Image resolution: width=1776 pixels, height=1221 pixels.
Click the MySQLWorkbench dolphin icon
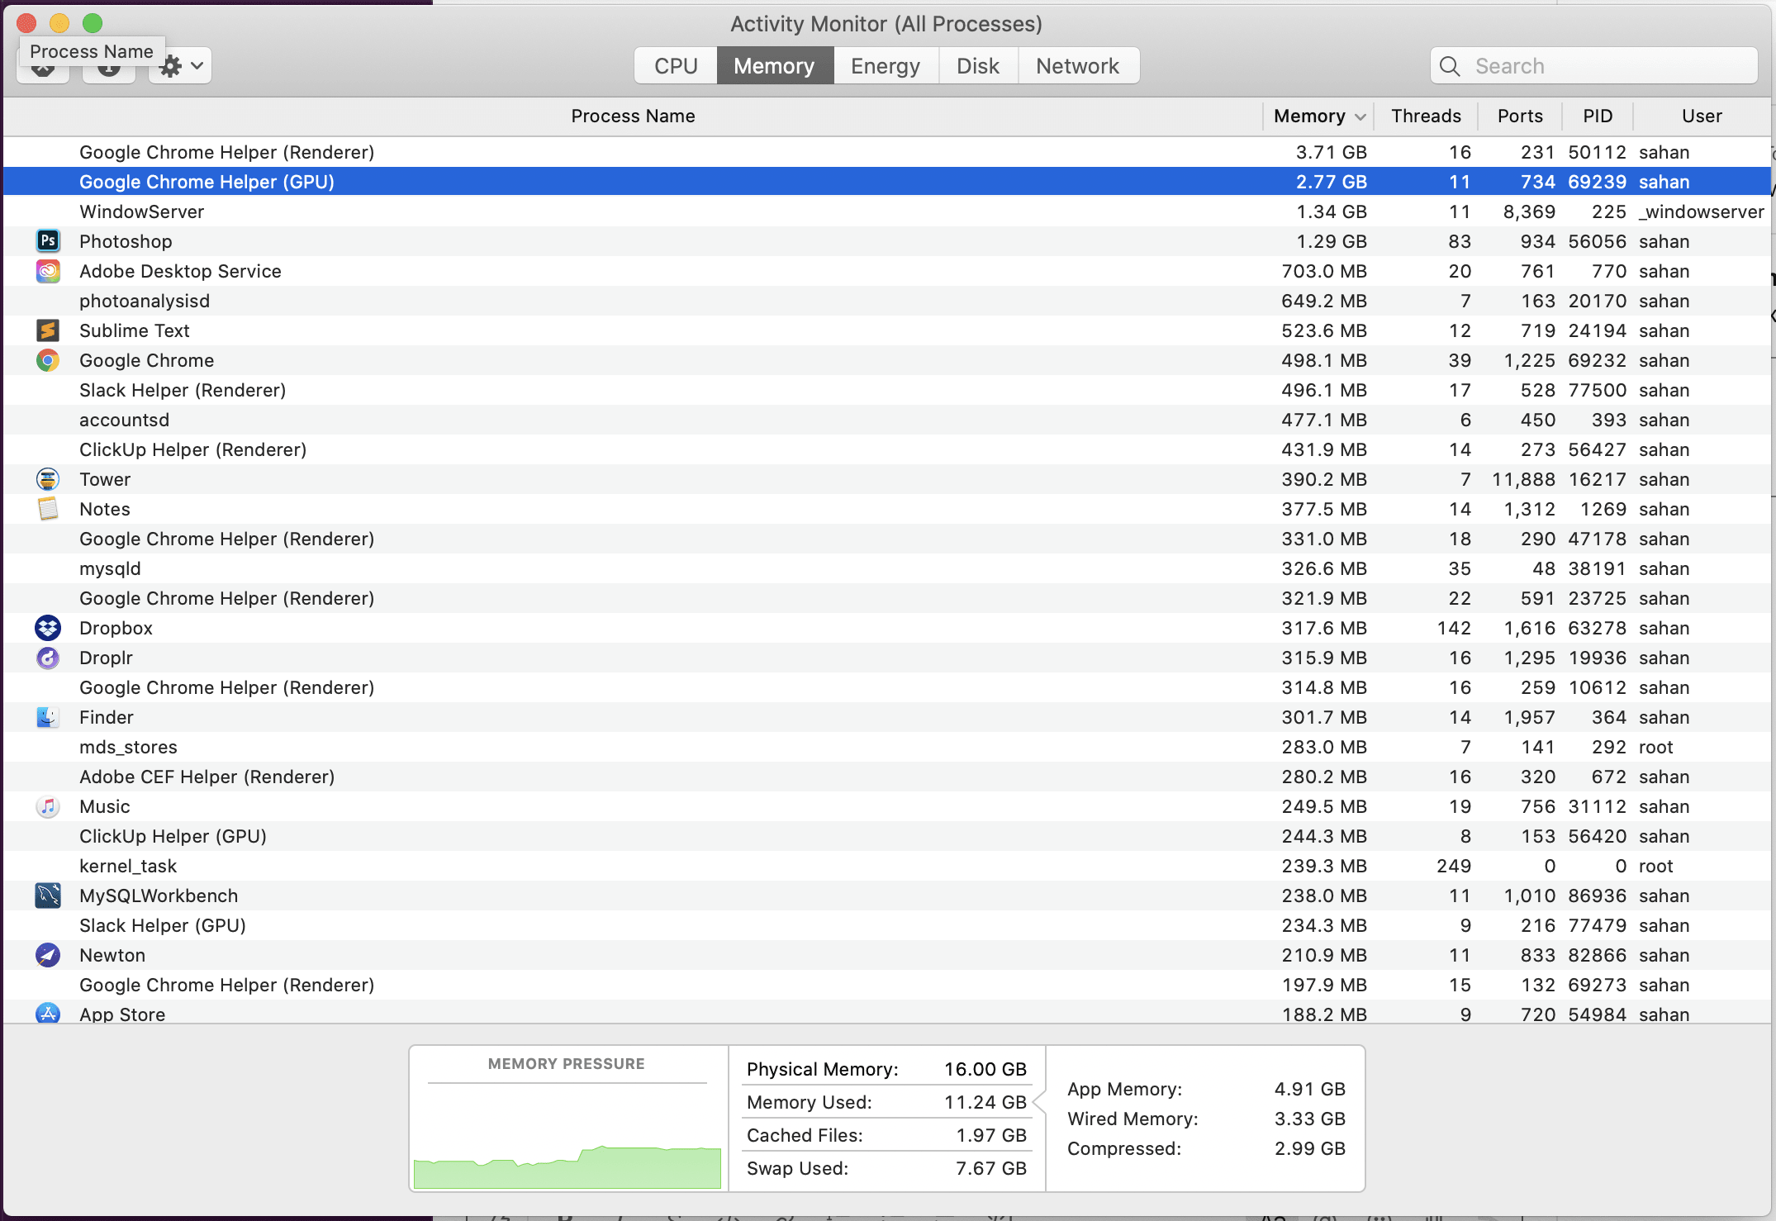[48, 896]
